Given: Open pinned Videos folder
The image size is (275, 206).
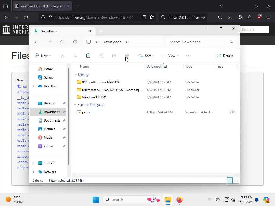Looking at the screenshot, I should click(x=48, y=146).
